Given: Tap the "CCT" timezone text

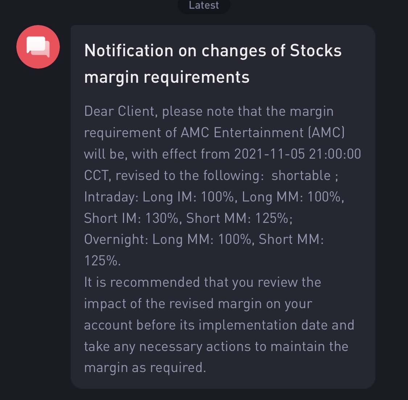Looking at the screenshot, I should pos(96,176).
